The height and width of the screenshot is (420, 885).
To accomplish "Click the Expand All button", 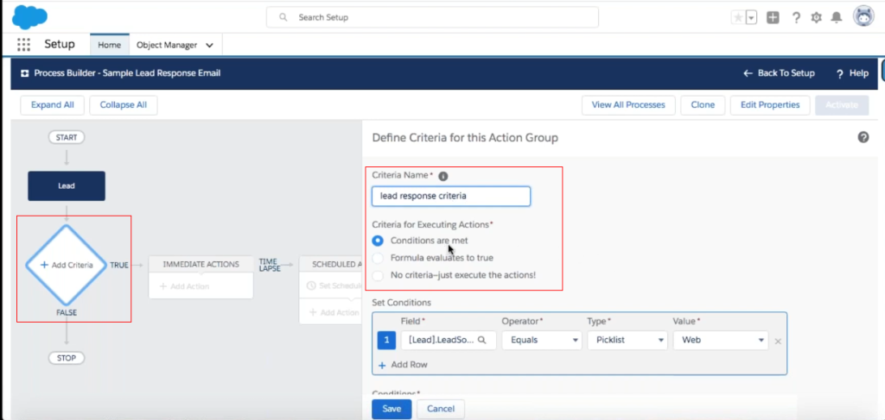I will tap(52, 104).
